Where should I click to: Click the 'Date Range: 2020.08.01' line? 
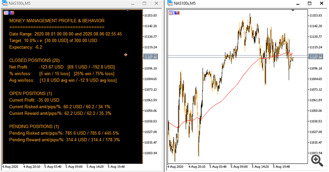click(x=65, y=34)
